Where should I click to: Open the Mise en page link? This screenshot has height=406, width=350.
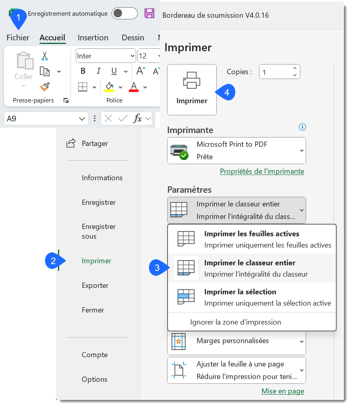pyautogui.click(x=283, y=391)
